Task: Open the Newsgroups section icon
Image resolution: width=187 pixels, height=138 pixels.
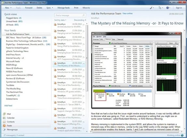Action: pyautogui.click(x=4, y=130)
